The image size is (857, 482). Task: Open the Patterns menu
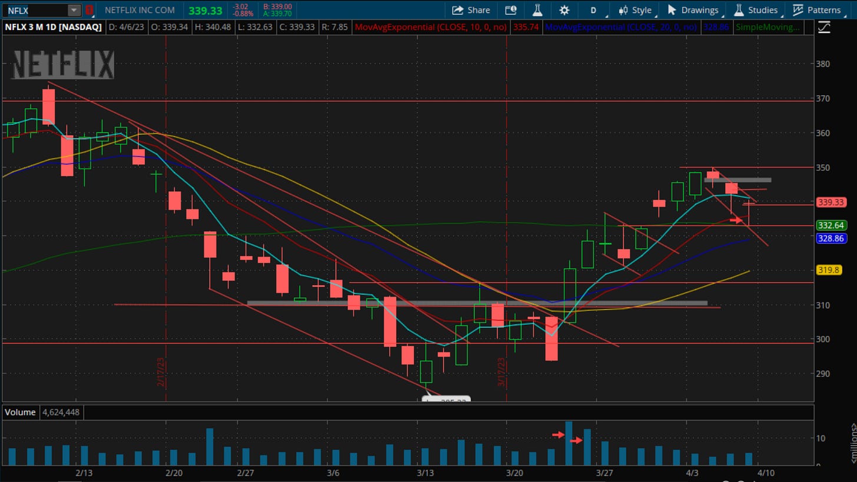[817, 10]
